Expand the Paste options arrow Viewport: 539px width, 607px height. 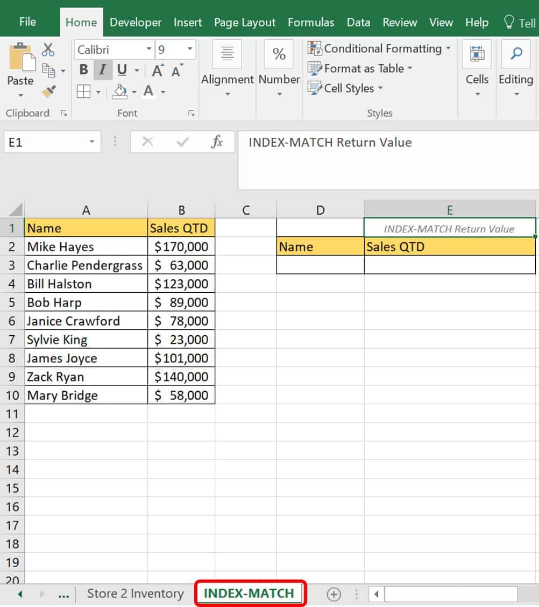tap(20, 95)
